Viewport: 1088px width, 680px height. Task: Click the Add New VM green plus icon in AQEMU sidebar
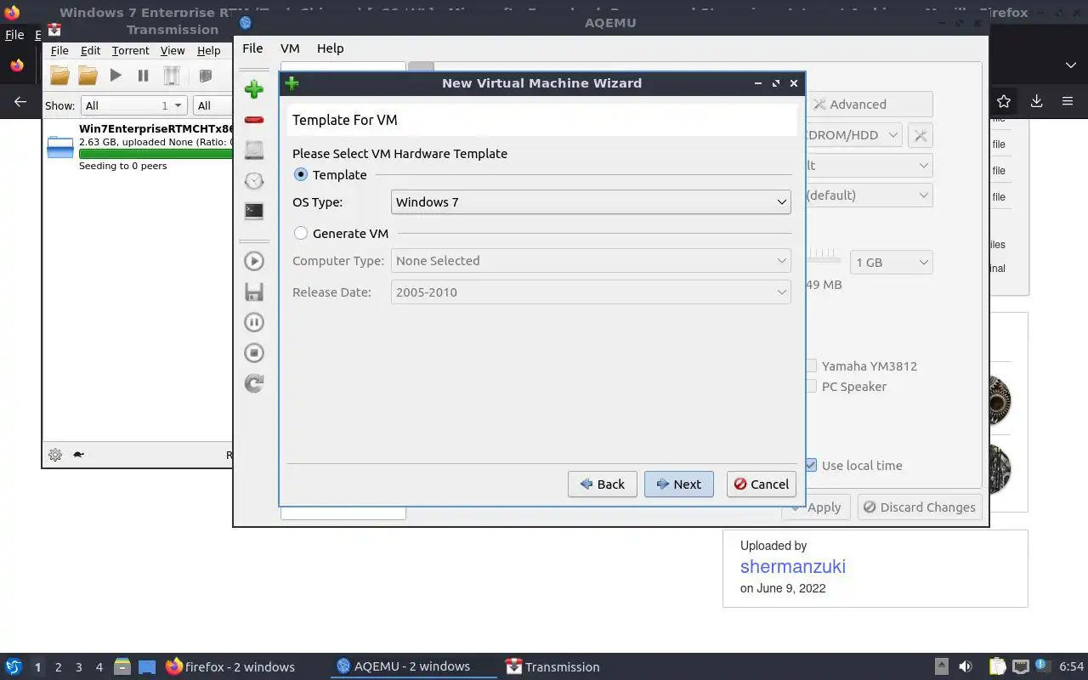(x=253, y=88)
